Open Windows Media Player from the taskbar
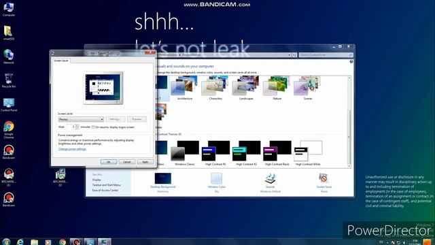The height and width of the screenshot is (245, 435). (48, 242)
